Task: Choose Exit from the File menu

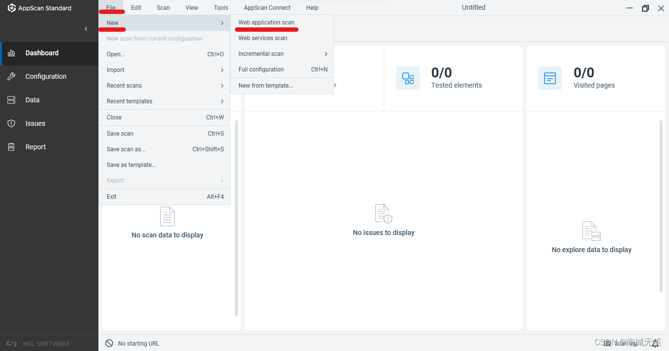Action: [x=165, y=197]
